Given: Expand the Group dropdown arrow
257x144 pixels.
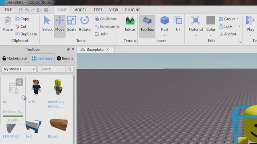Looking at the screenshot, I should [x=237, y=19].
